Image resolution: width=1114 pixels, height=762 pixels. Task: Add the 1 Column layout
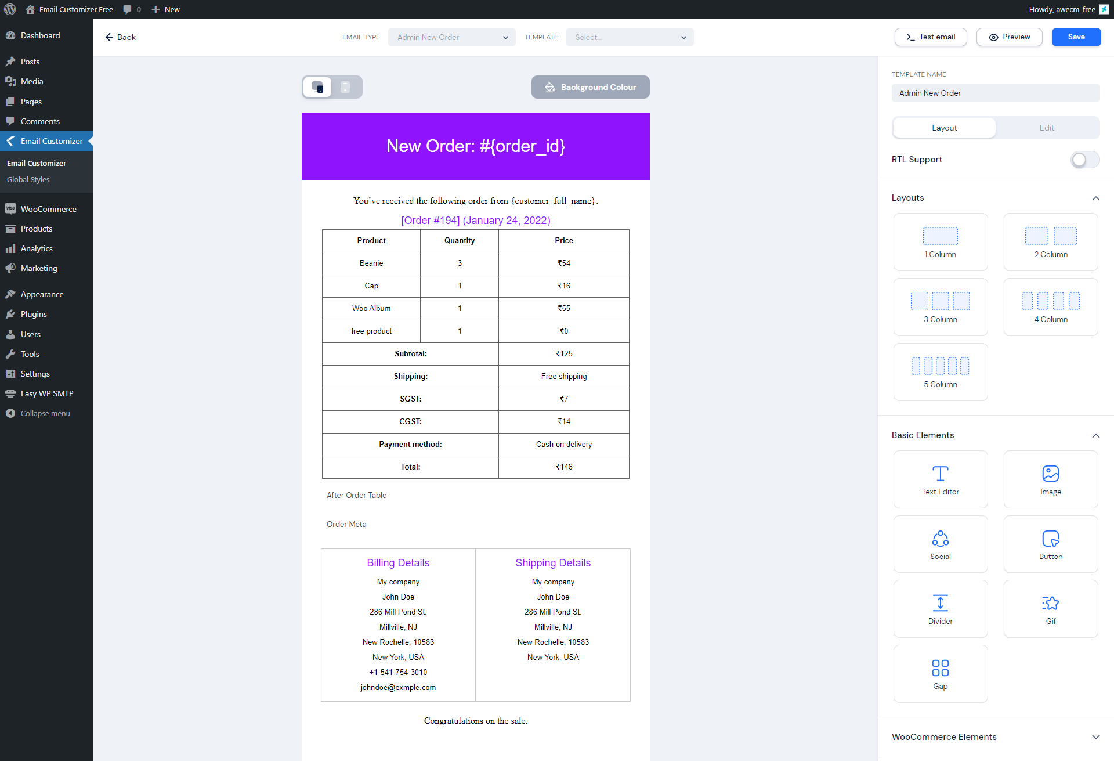[x=941, y=242]
